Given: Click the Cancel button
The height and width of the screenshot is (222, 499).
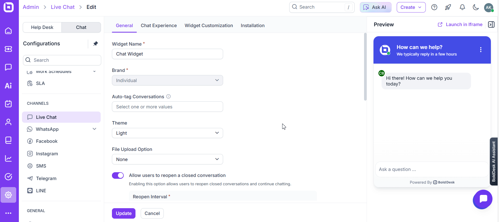Looking at the screenshot, I should pyautogui.click(x=152, y=213).
